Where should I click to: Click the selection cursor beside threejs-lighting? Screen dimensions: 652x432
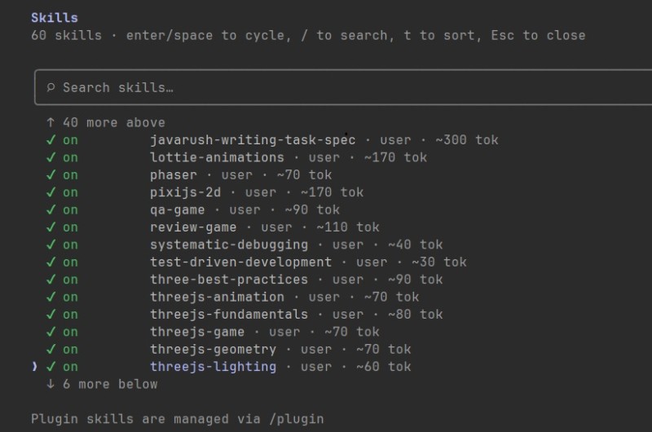coord(34,367)
